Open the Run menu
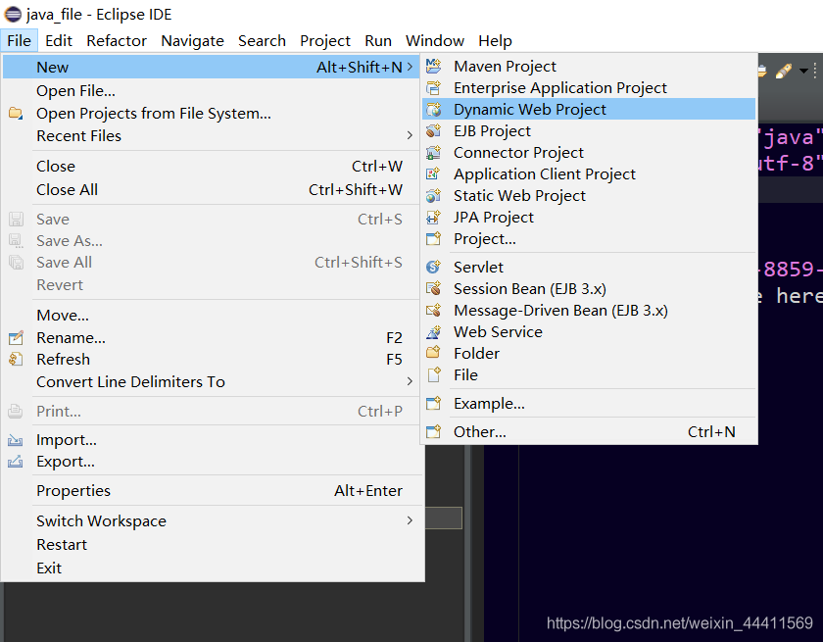 click(378, 40)
